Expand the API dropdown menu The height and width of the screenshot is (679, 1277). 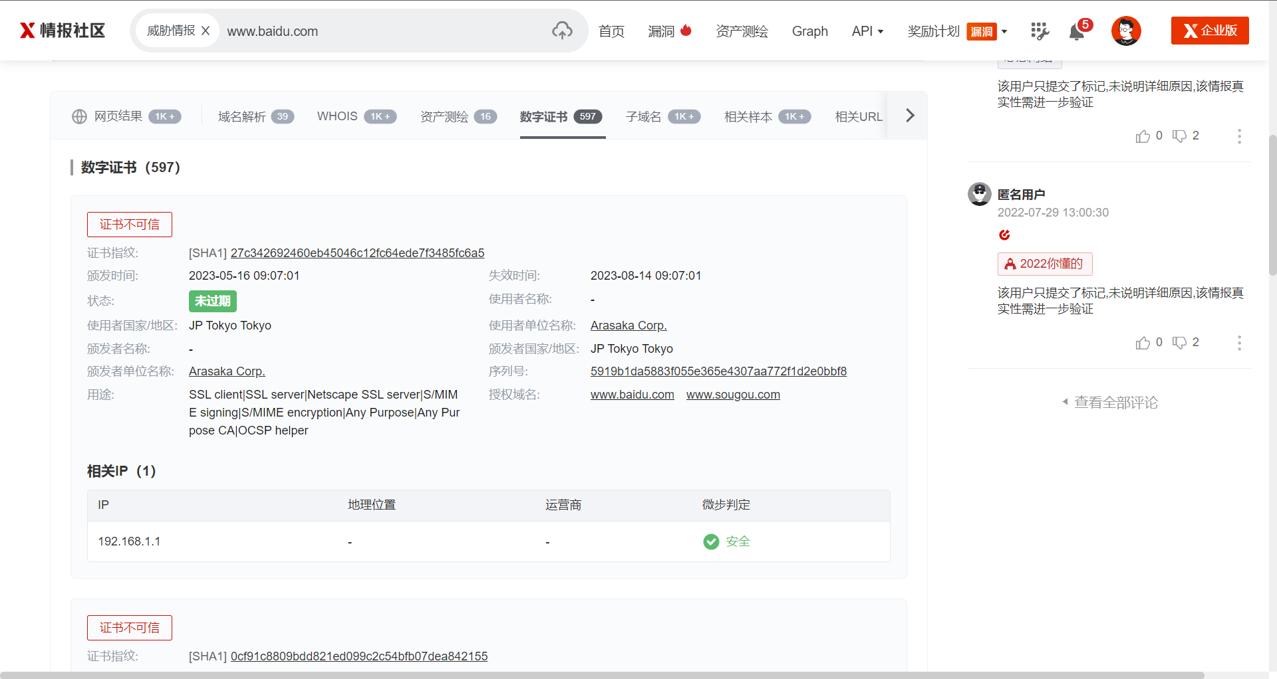[867, 31]
